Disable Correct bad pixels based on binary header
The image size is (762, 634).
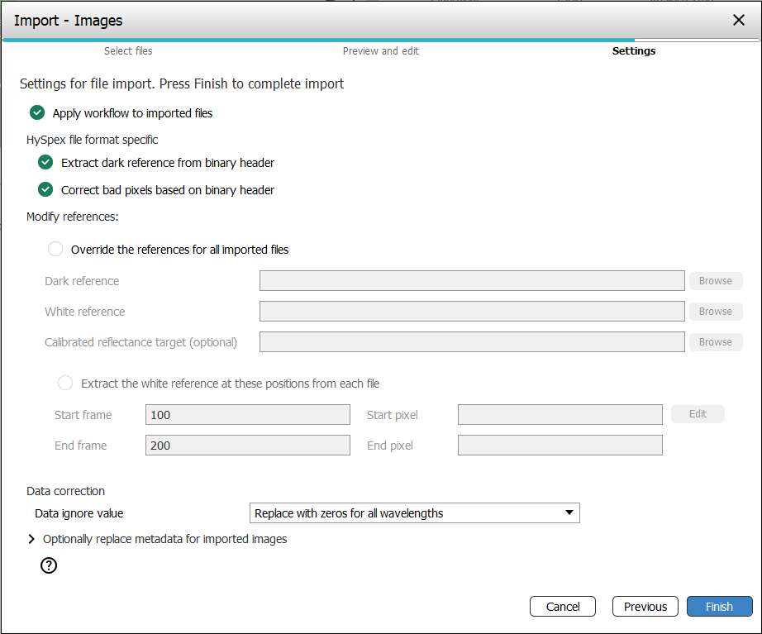(45, 190)
